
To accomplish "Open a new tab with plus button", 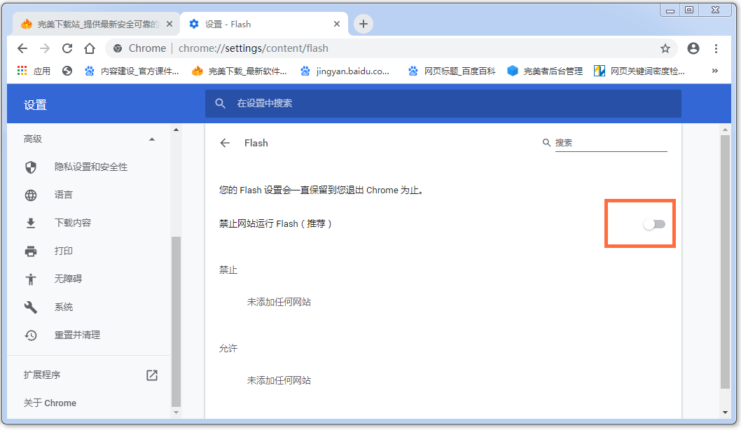I will tap(363, 24).
